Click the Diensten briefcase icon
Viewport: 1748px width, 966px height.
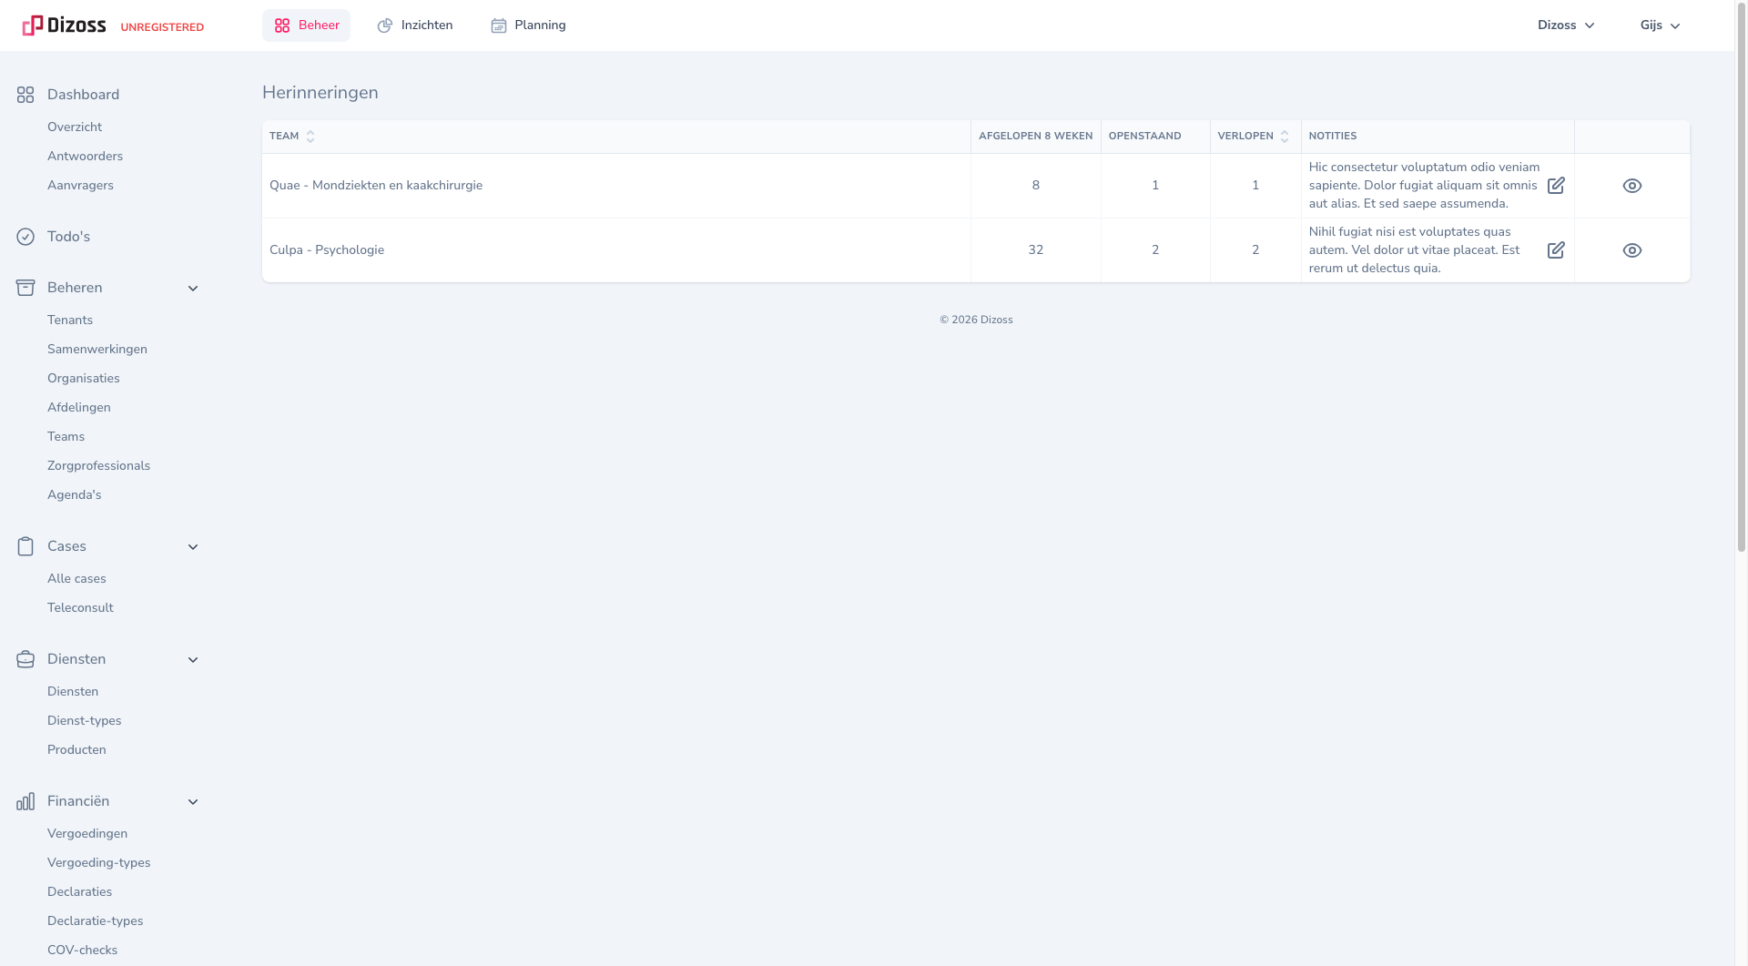pyautogui.click(x=25, y=659)
